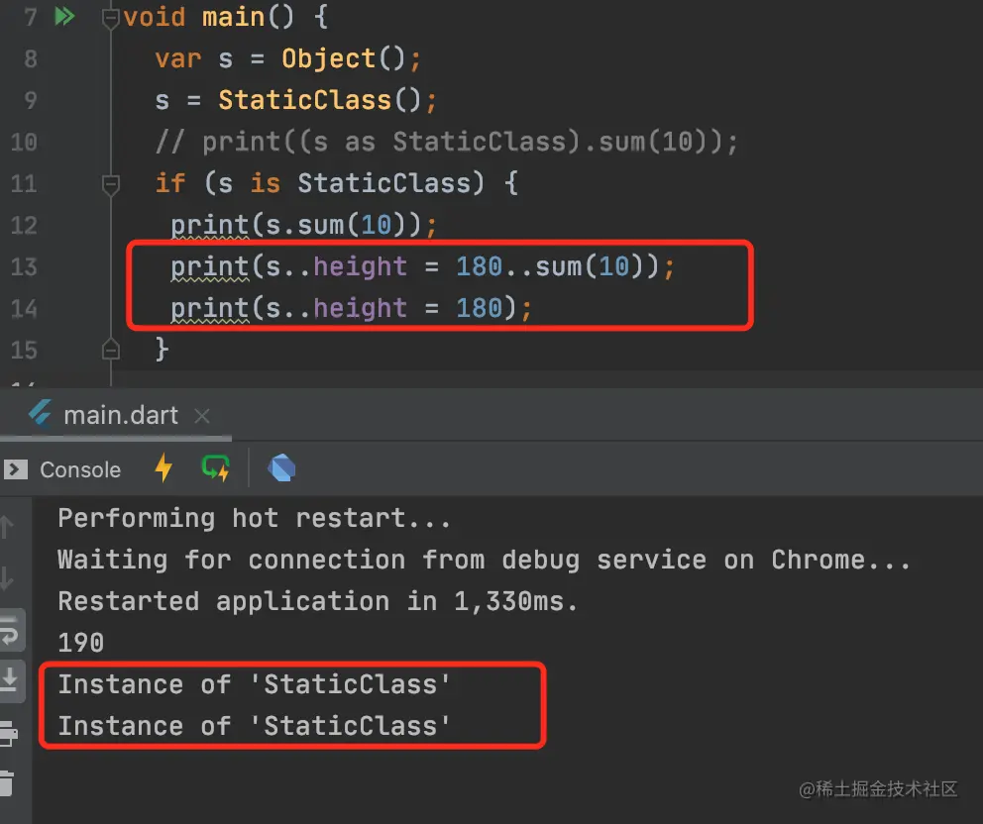983x824 pixels.
Task: Click the first "Instance of 'StaticClass'" line
Action: coord(254,684)
